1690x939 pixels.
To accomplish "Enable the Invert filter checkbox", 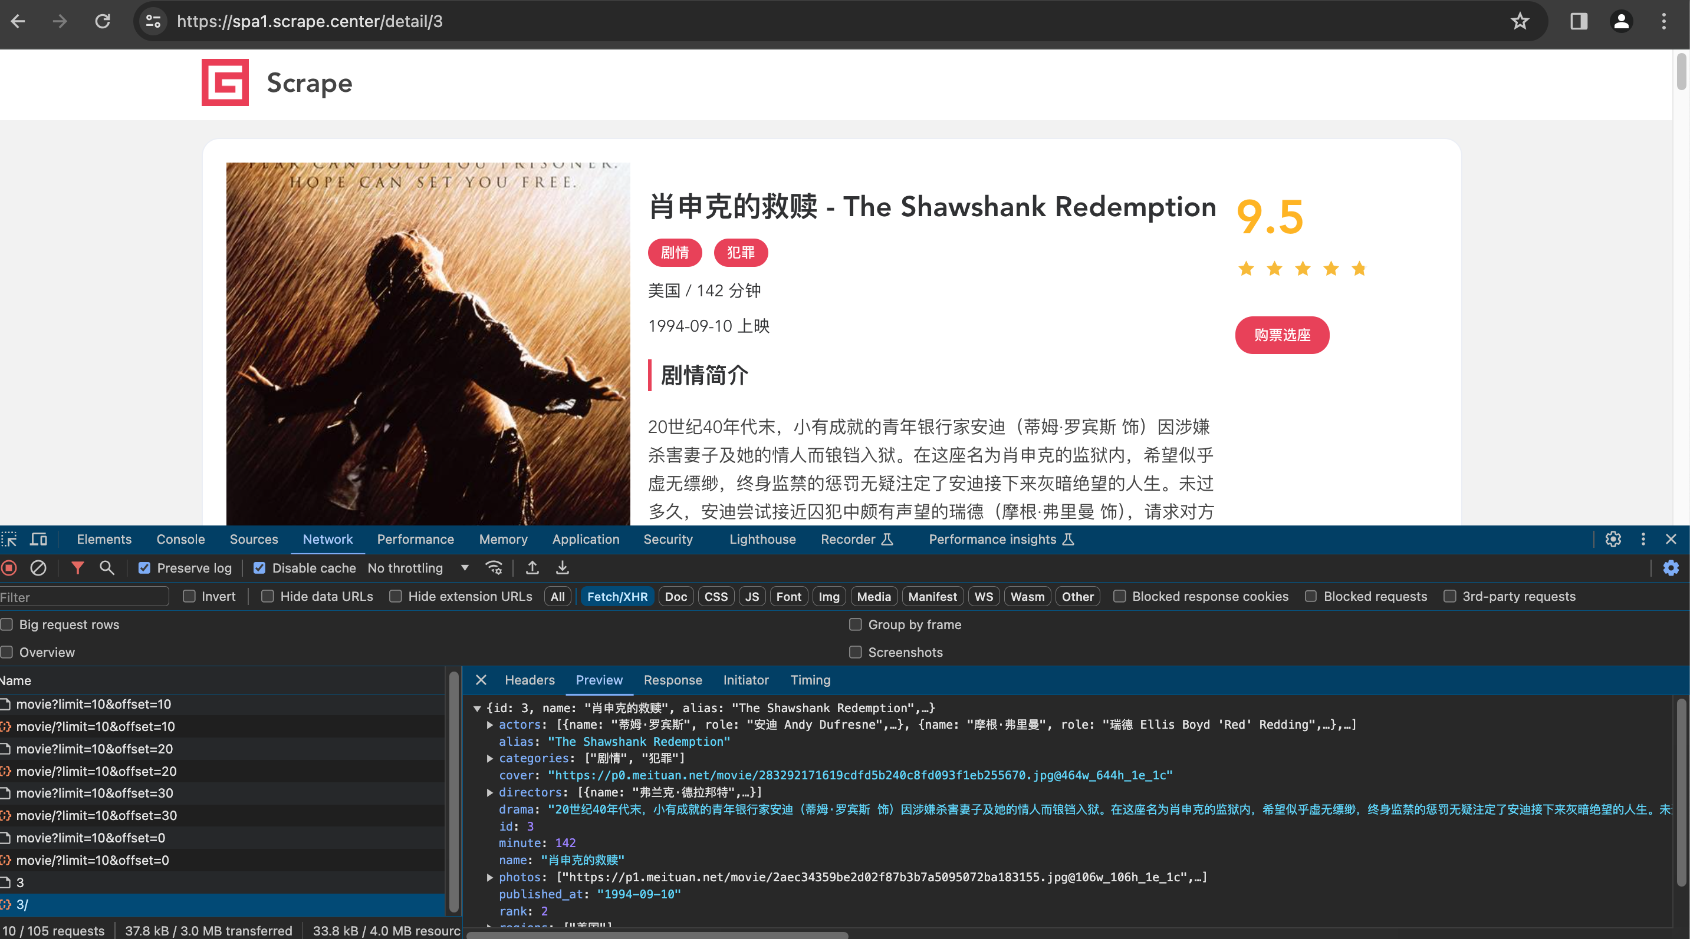I will coord(189,596).
